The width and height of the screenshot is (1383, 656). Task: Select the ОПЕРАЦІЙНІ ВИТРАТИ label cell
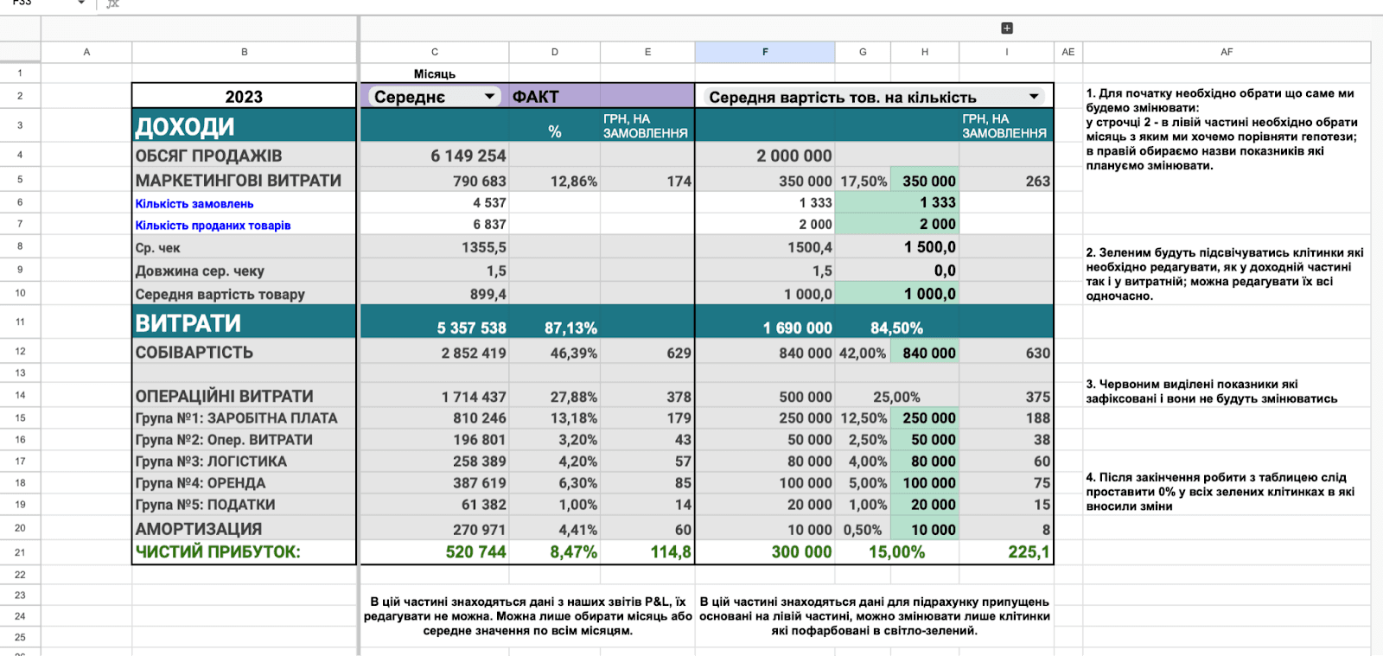point(244,396)
